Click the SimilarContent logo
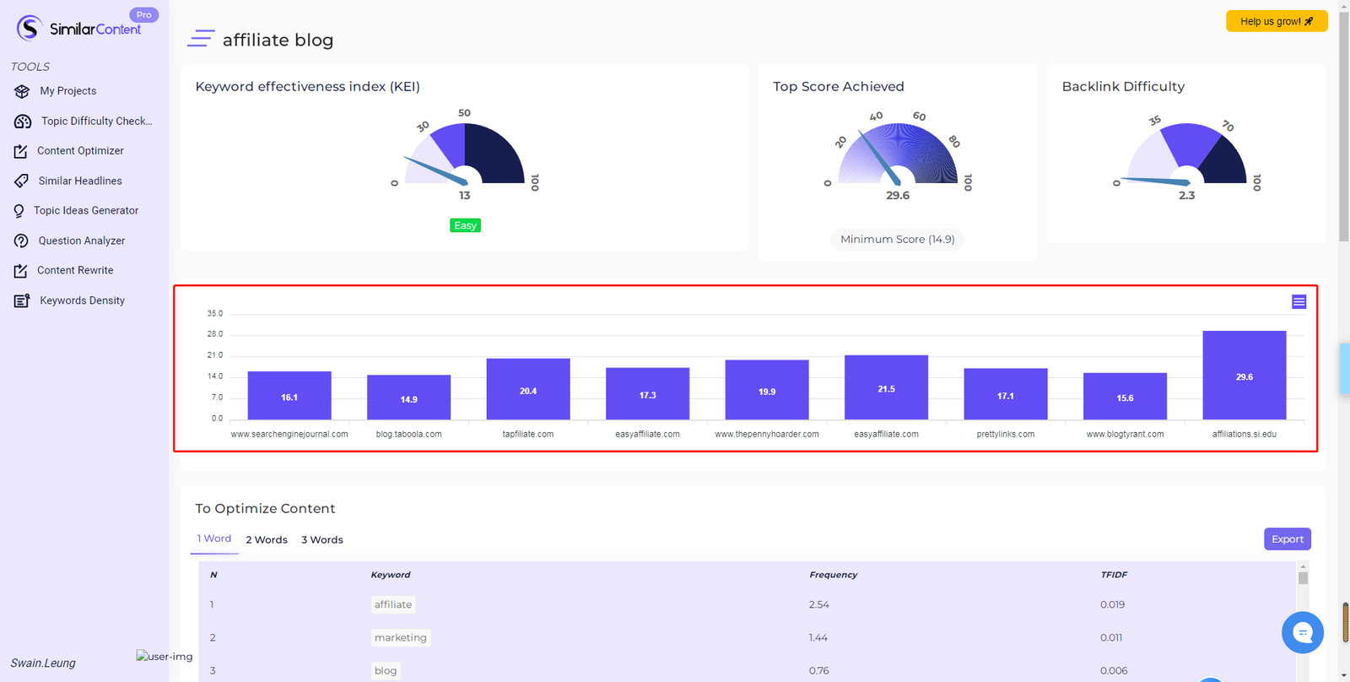Viewport: 1350px width, 682px height. (x=79, y=29)
